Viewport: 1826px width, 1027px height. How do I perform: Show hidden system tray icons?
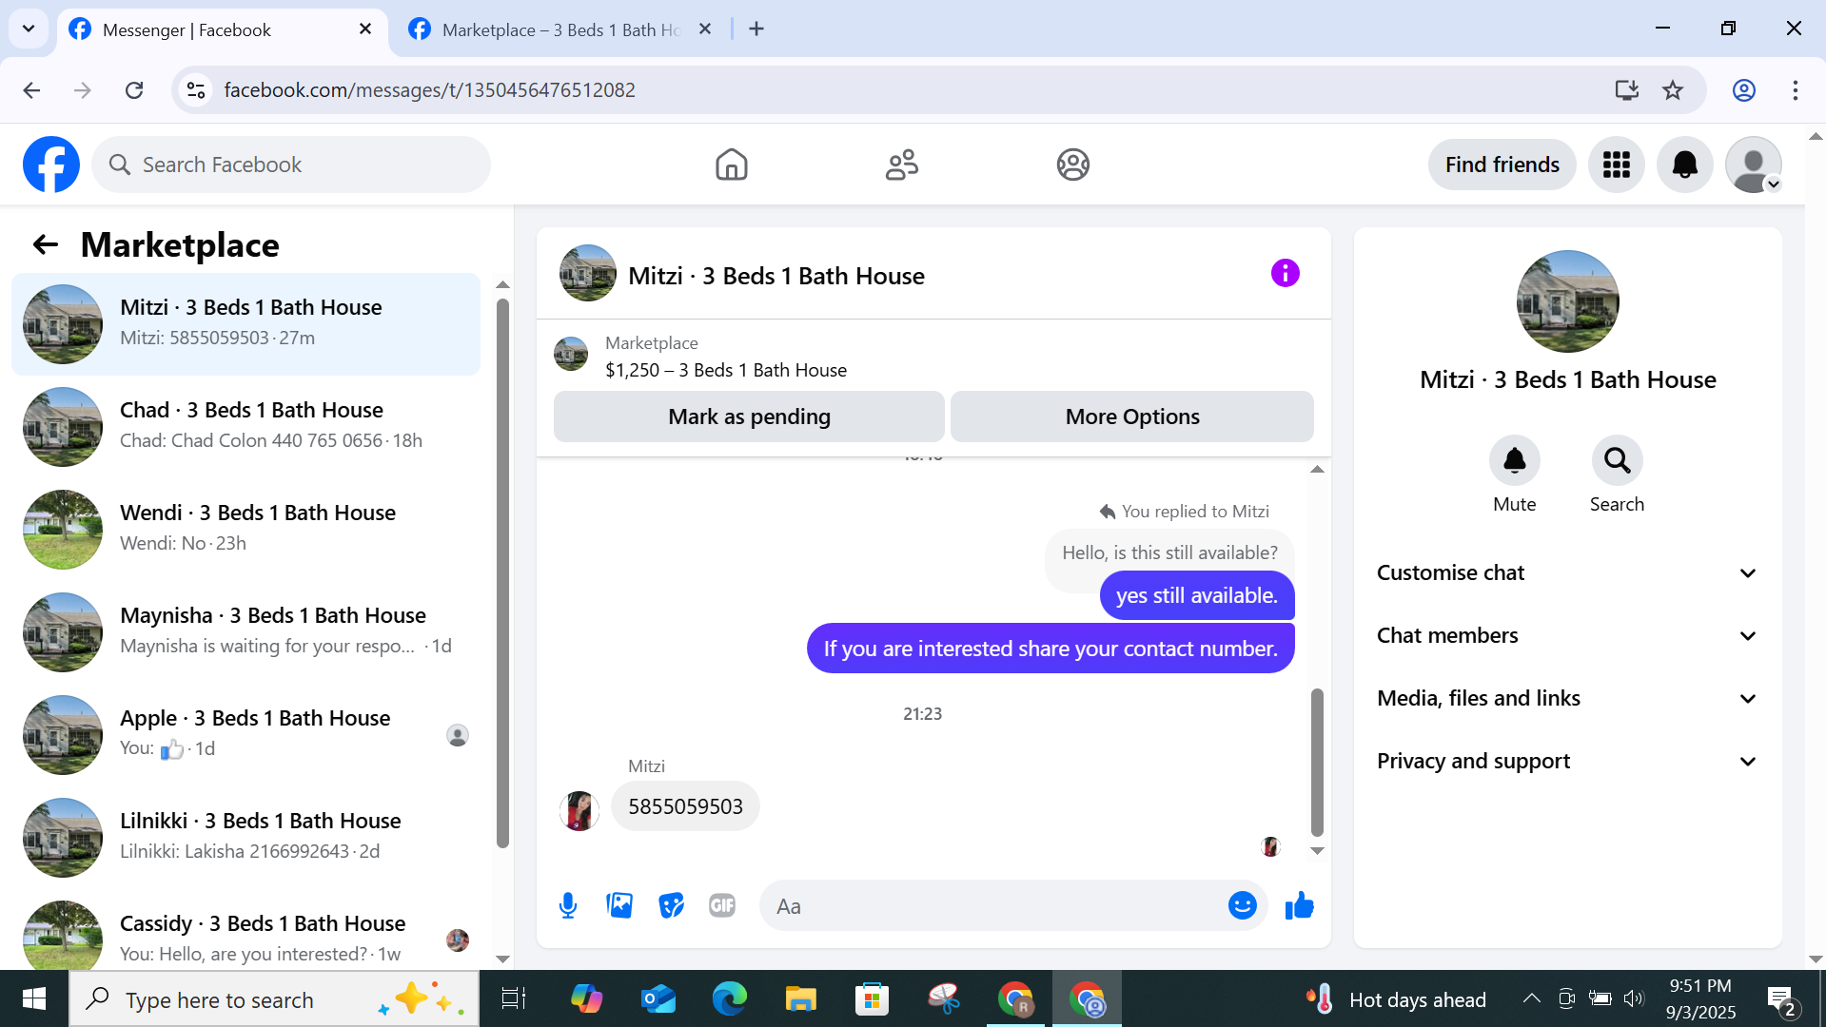pyautogui.click(x=1531, y=998)
